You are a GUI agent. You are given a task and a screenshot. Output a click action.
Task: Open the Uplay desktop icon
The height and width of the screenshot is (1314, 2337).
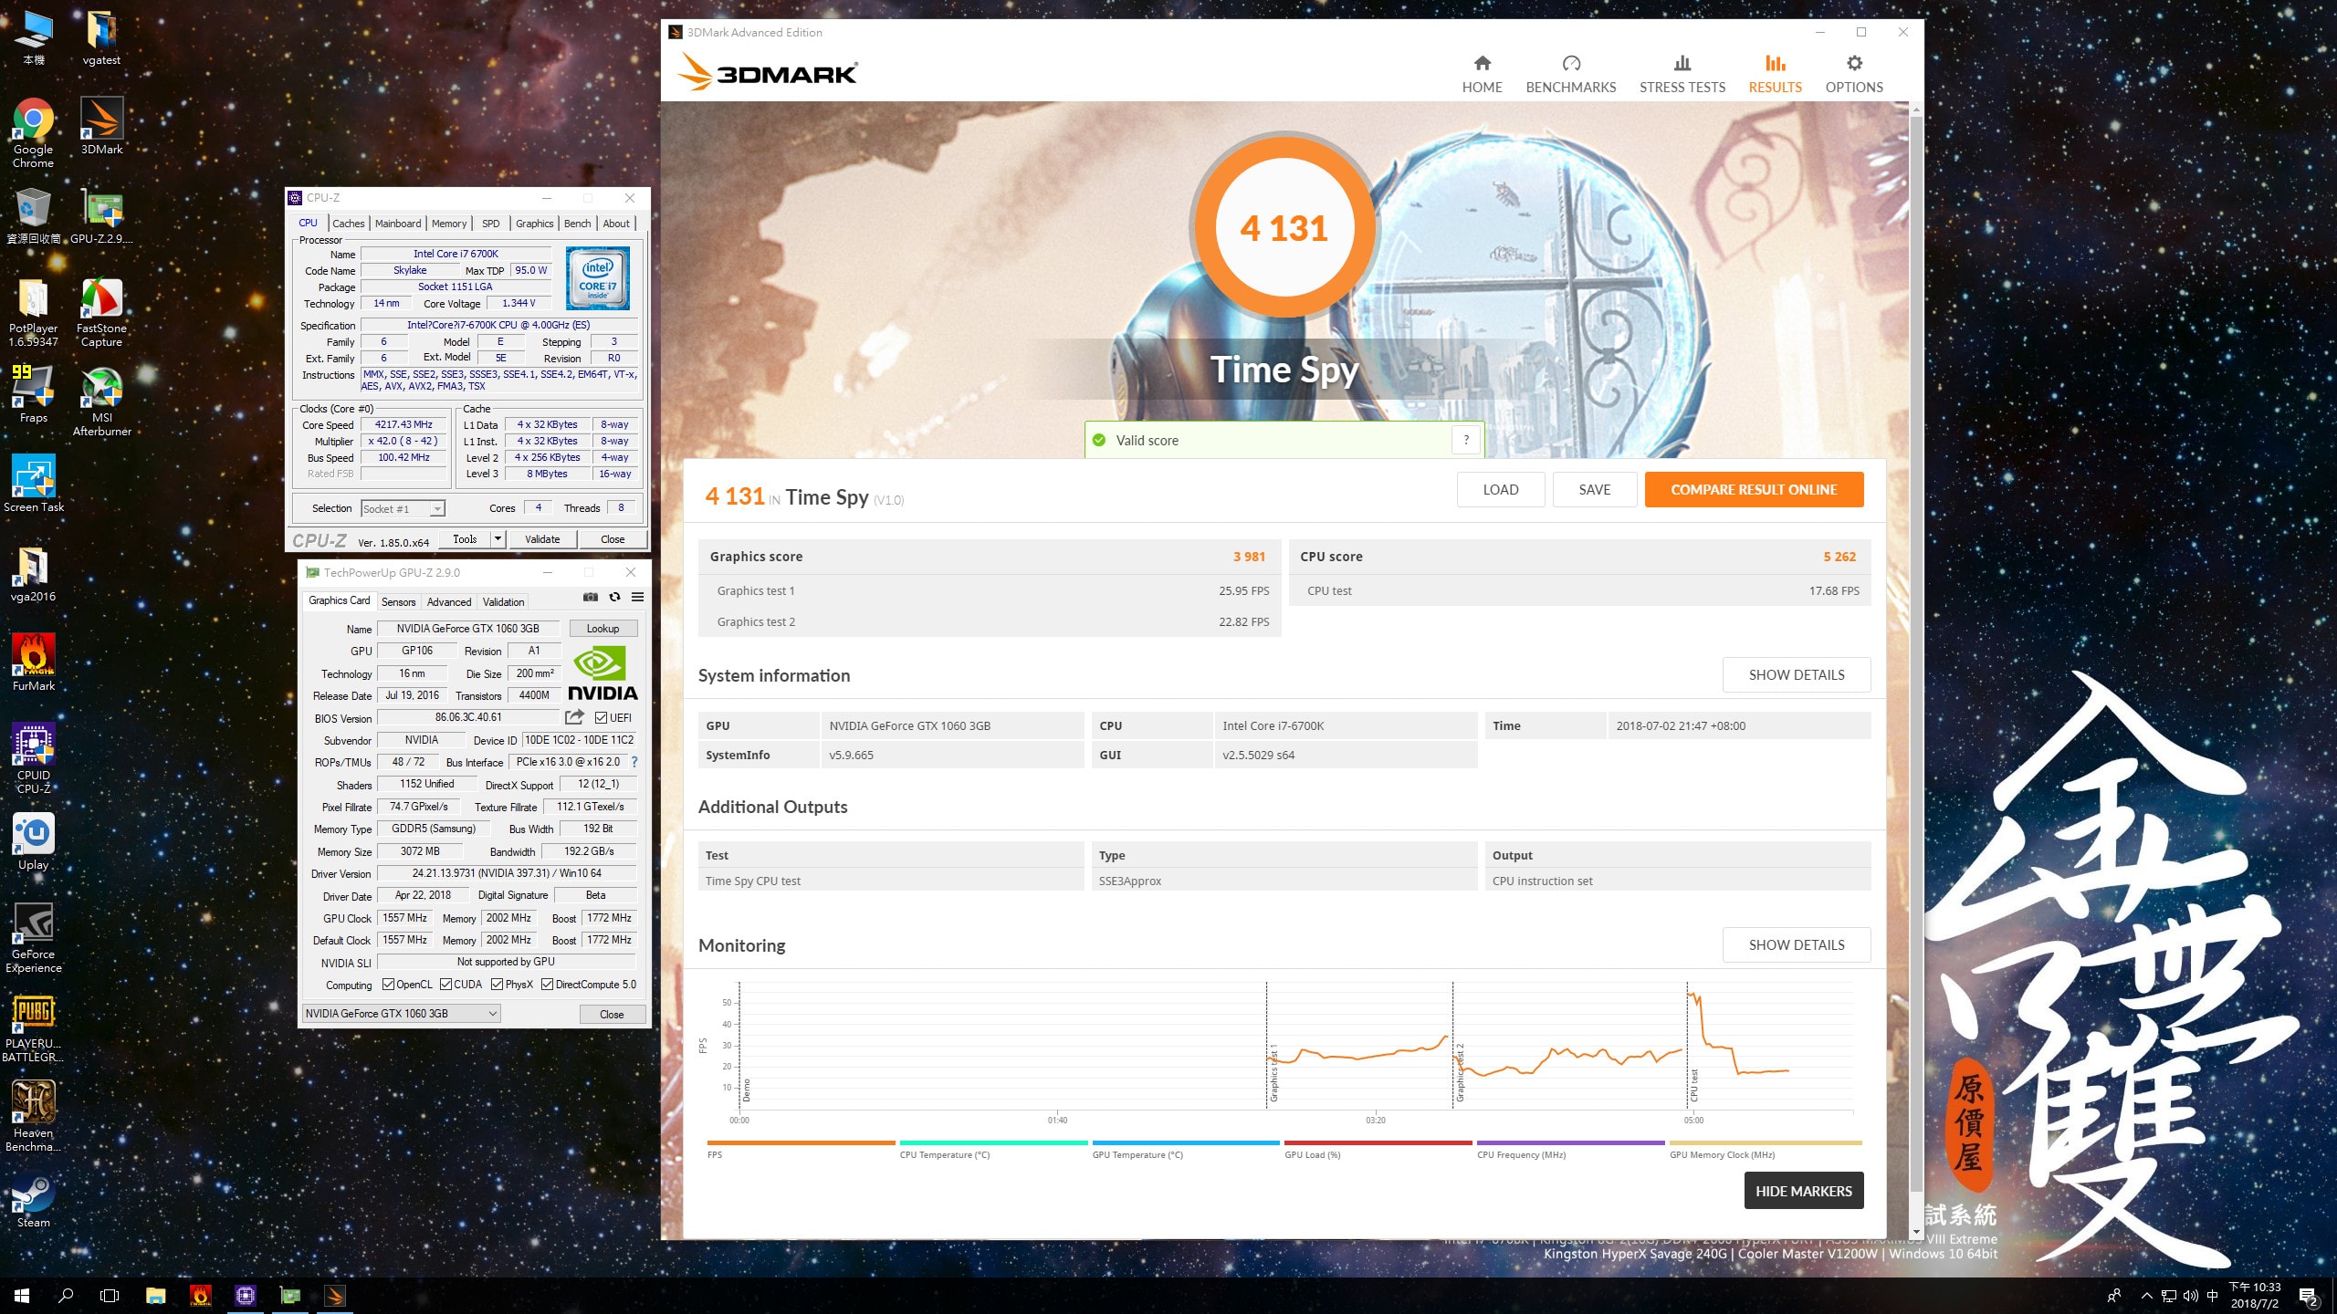(x=34, y=840)
